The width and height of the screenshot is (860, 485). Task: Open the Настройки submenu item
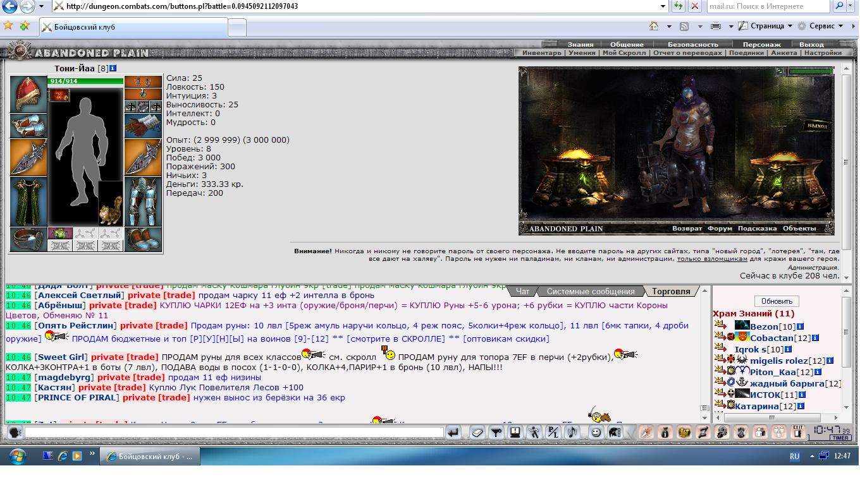[823, 53]
